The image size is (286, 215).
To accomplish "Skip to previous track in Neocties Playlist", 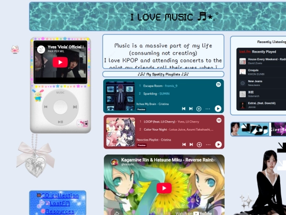I will [x=184, y=144].
